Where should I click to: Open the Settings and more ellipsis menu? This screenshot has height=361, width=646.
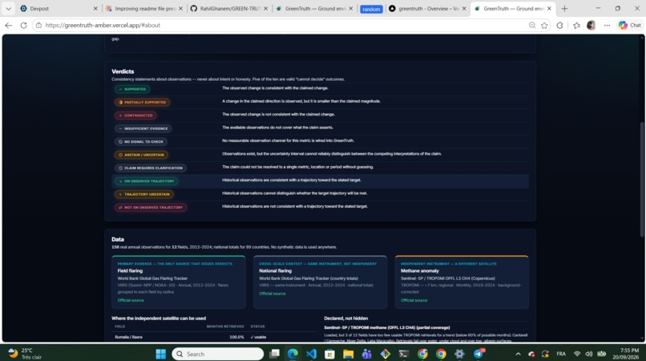[x=607, y=25]
